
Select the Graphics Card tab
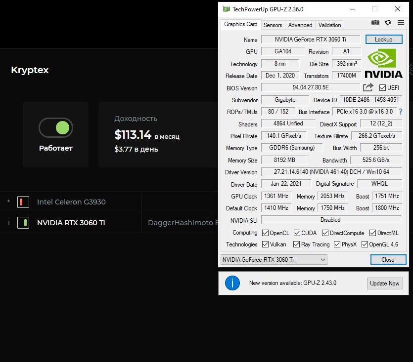pyautogui.click(x=241, y=25)
